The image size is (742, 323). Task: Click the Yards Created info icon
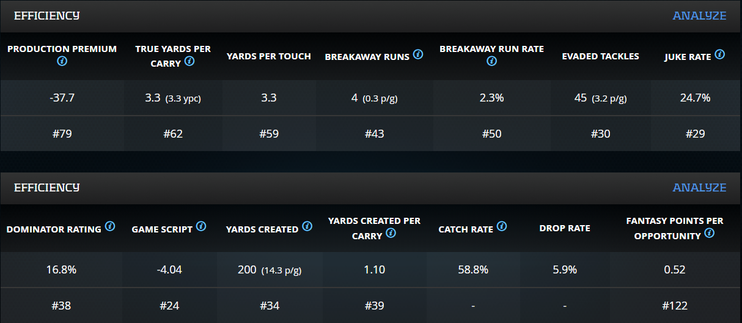click(307, 226)
